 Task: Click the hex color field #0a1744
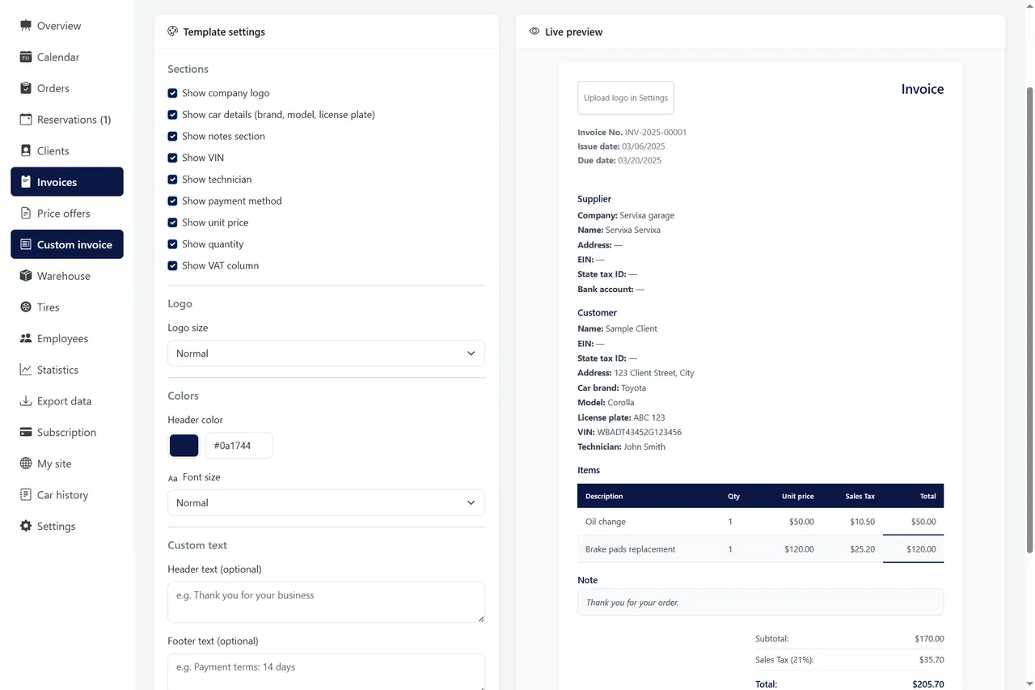pos(239,446)
